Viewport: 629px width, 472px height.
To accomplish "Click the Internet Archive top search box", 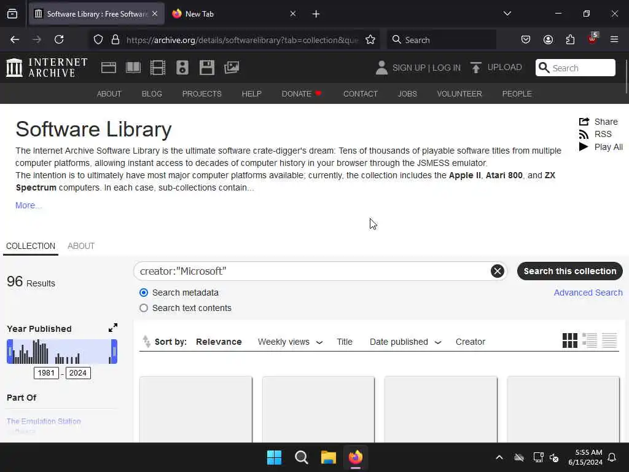I will click(575, 68).
